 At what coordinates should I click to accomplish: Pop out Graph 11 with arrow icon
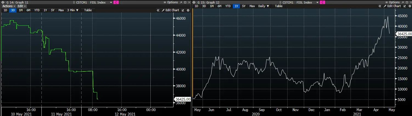(x=181, y=2)
